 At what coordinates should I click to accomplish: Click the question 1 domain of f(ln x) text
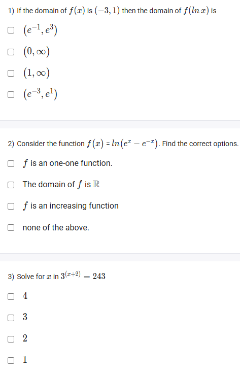[112, 11]
